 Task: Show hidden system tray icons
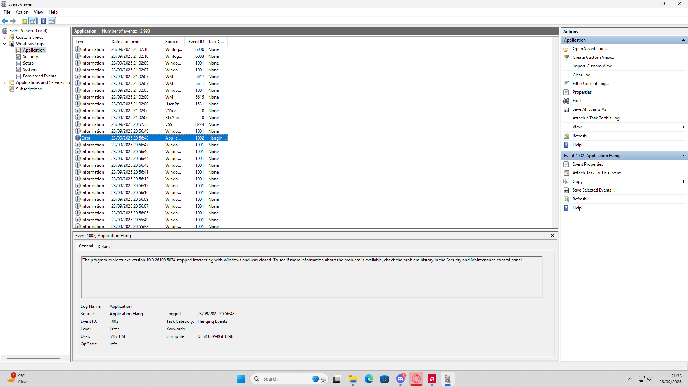pos(630,379)
